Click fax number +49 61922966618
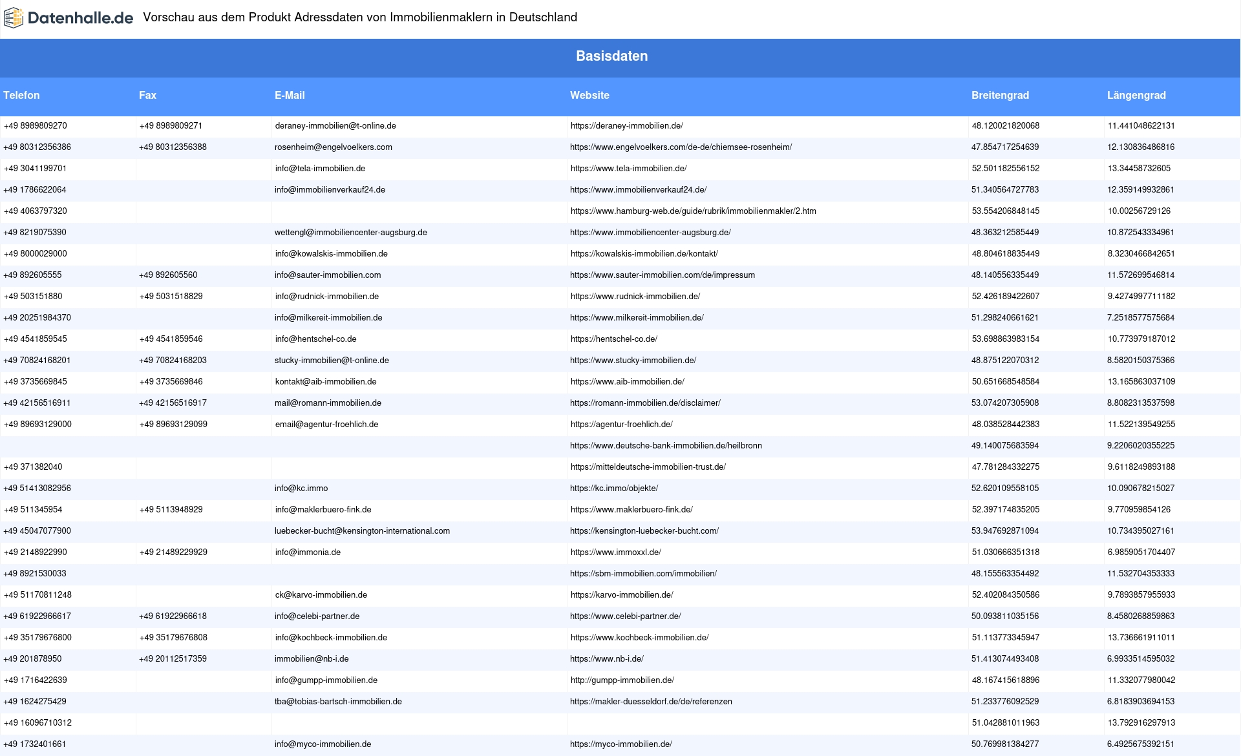This screenshot has height=756, width=1241. click(173, 616)
